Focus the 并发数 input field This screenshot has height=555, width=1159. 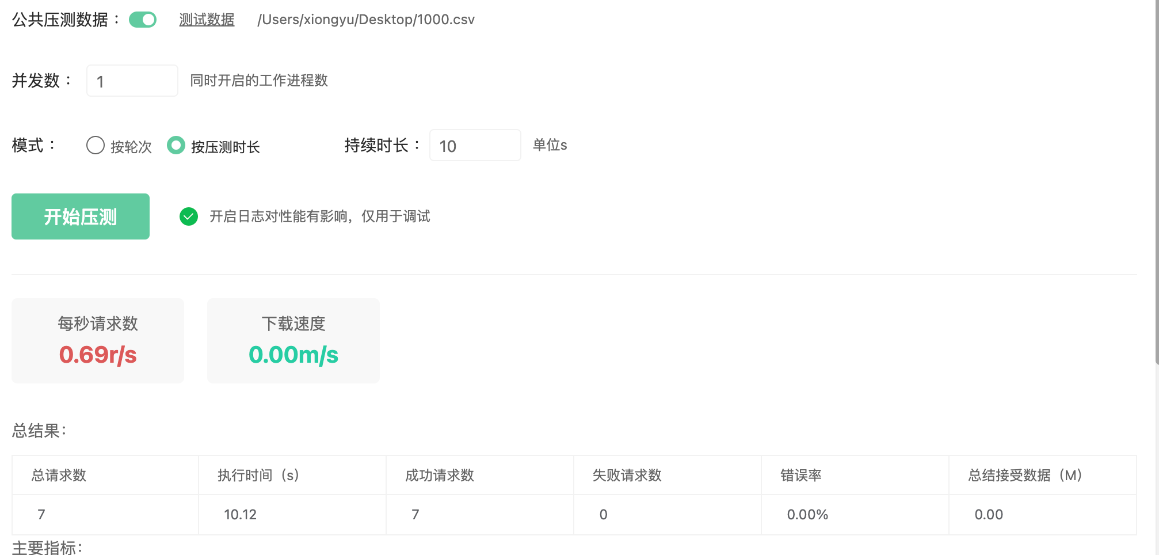click(132, 81)
